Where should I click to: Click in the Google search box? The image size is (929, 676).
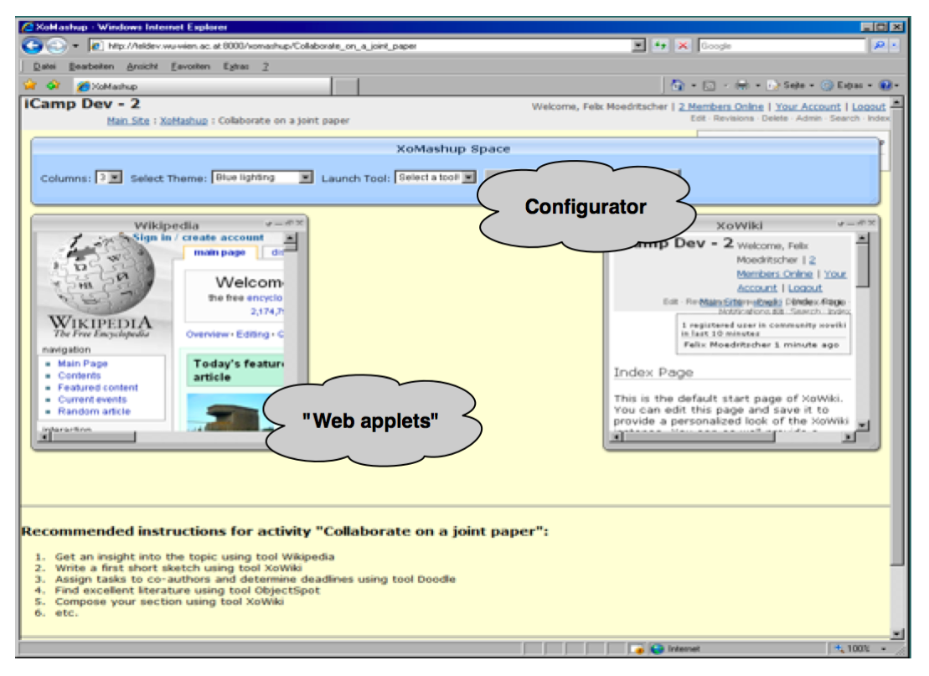click(x=782, y=45)
